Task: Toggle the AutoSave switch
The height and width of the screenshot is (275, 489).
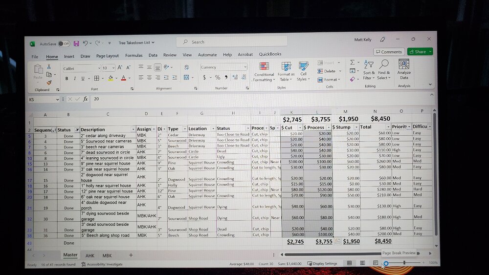Action: [x=64, y=43]
